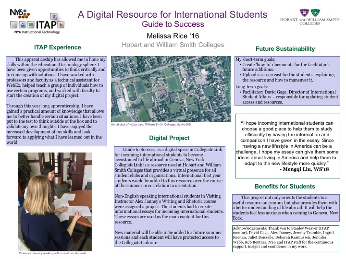Click the ITAP green monitor icon tile

(x=31, y=24)
